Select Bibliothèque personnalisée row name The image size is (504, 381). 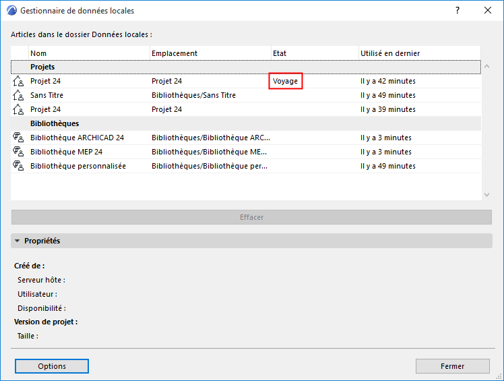[78, 166]
